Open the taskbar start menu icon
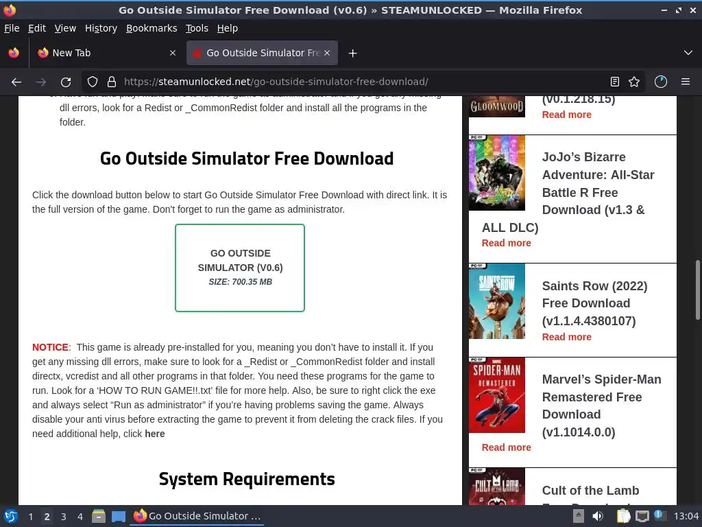 click(11, 516)
